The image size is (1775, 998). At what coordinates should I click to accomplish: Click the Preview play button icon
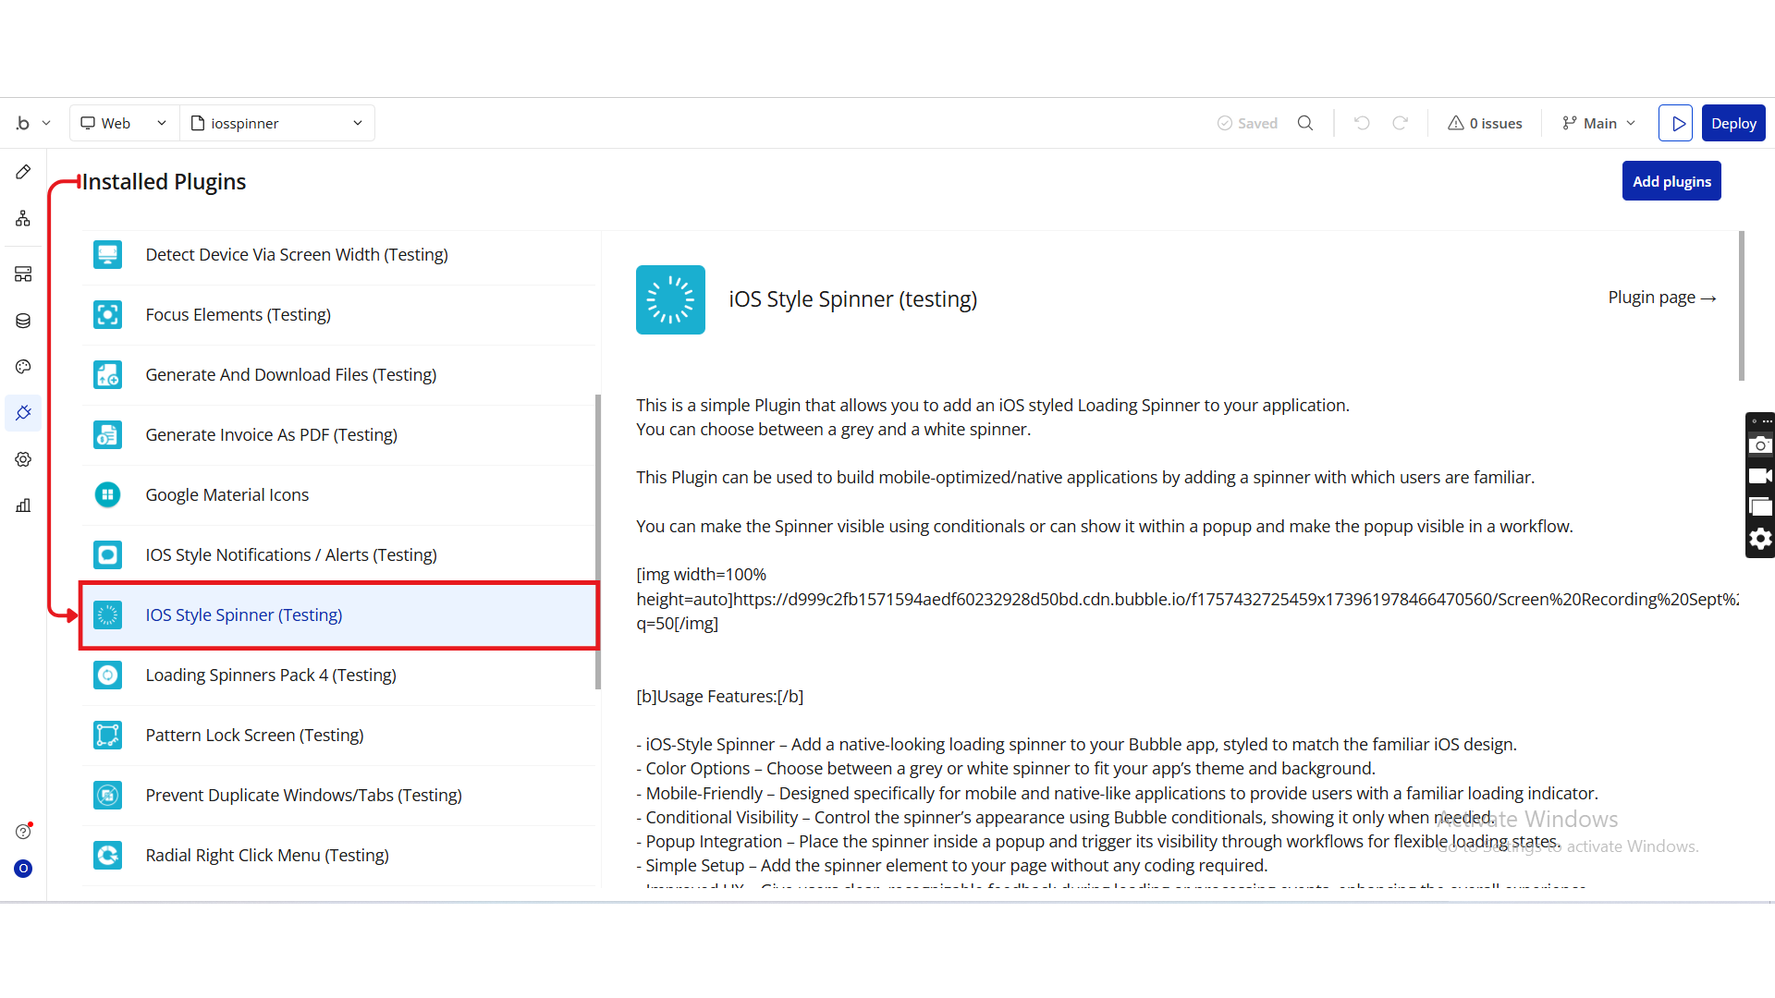point(1675,123)
